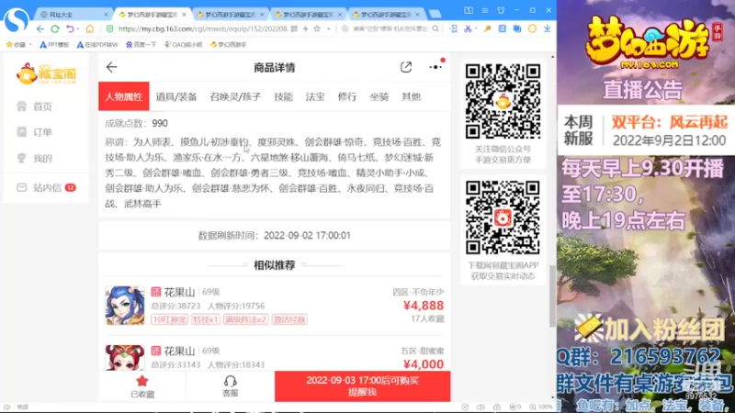Open the 百度一下 bookmark
This screenshot has height=413, width=735.
141,44
